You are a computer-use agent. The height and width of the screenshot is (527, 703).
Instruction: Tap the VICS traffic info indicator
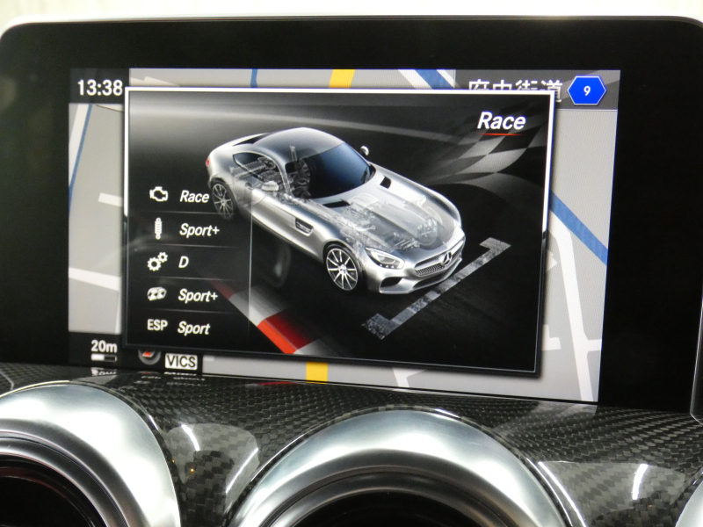181,361
